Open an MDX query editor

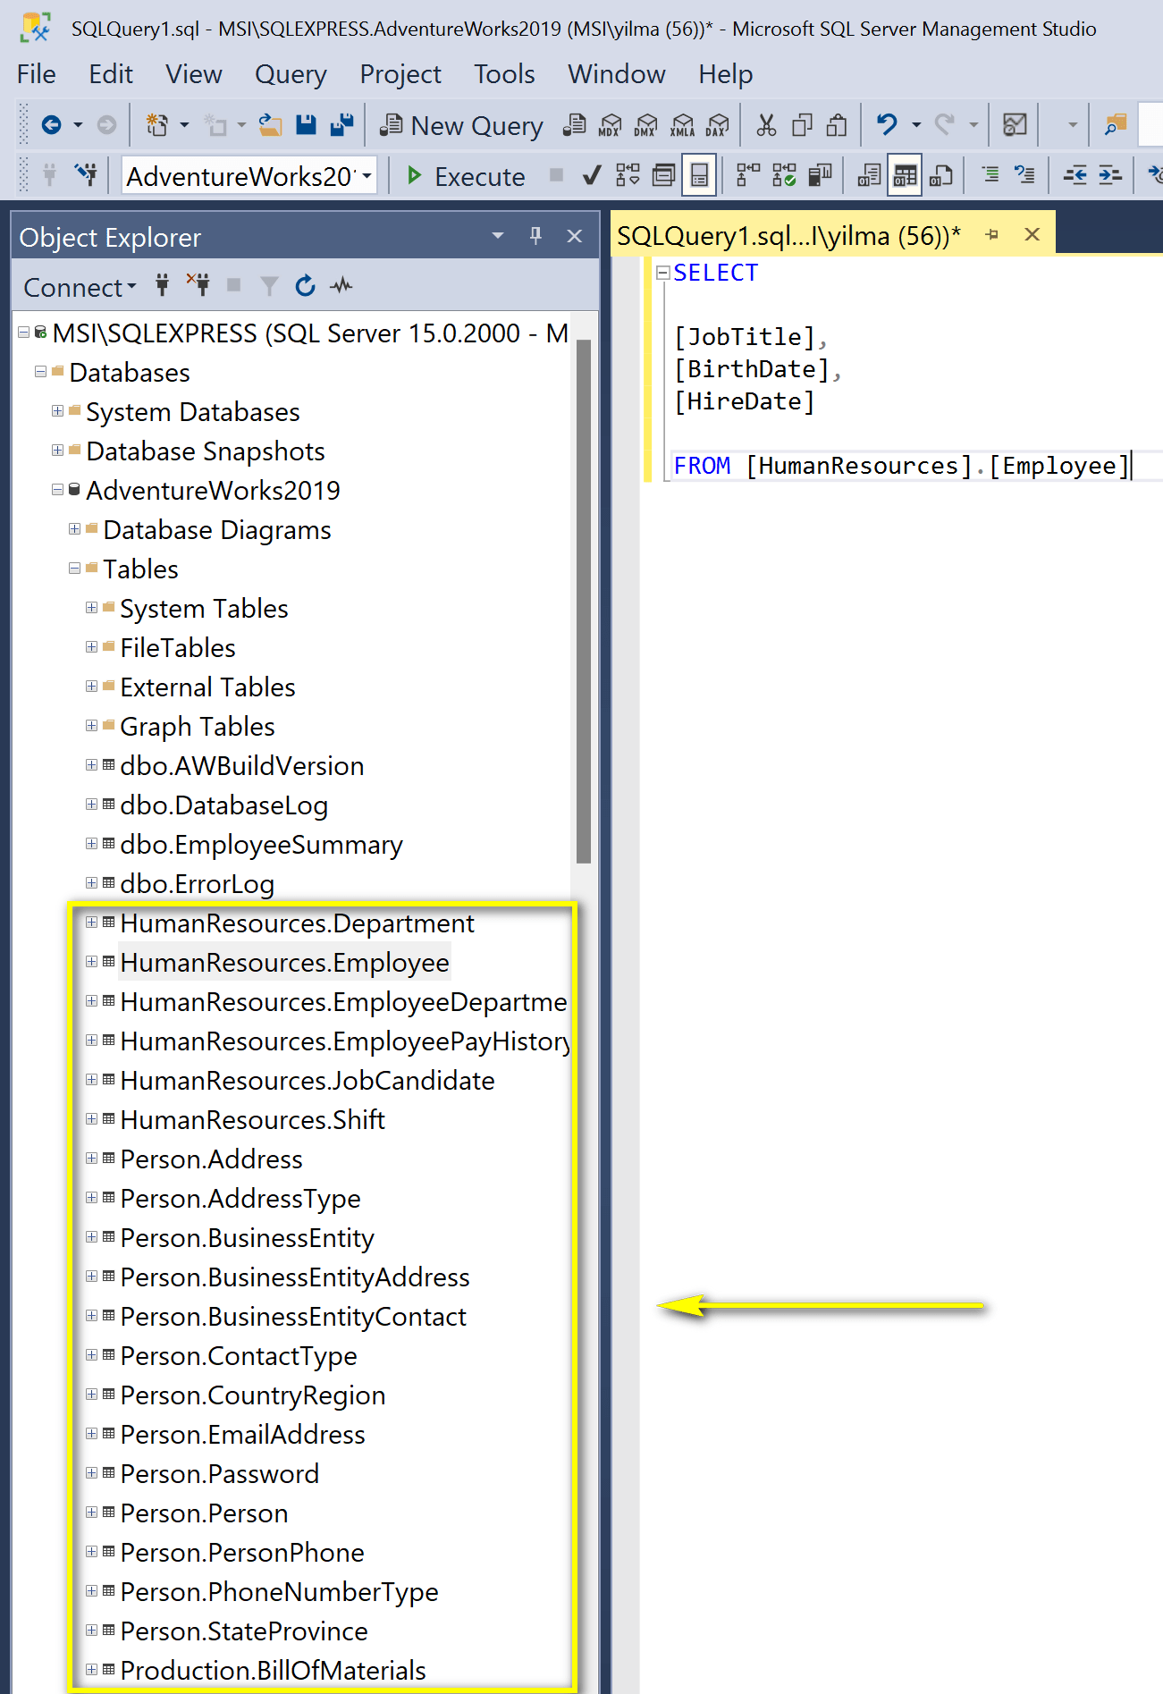tap(610, 125)
